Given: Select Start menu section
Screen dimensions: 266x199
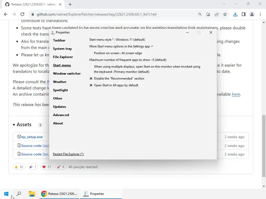Looking at the screenshot, I should pos(62,65).
